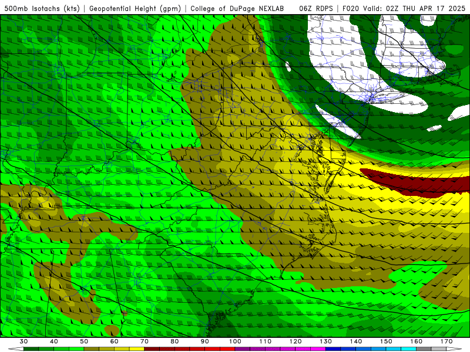Click the legend value 120
Image resolution: width=470 pixels, height=352 pixels.
(x=296, y=341)
